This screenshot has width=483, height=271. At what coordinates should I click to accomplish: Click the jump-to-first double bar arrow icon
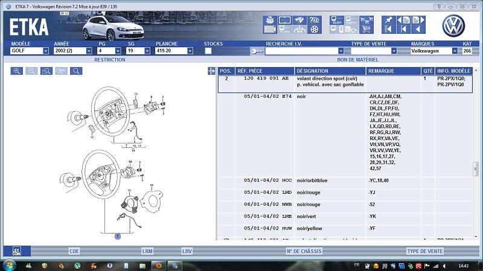tap(388, 29)
